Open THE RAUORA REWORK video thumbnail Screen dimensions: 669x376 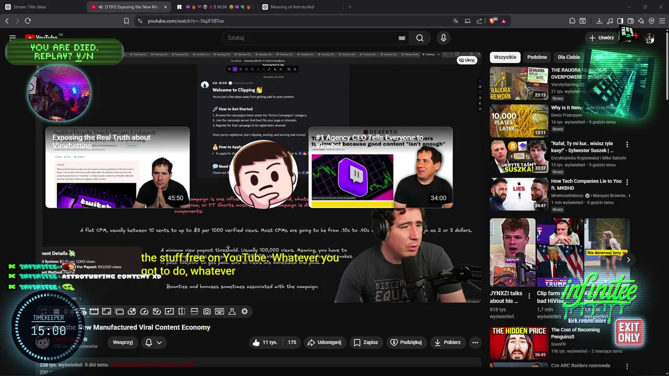tap(518, 84)
